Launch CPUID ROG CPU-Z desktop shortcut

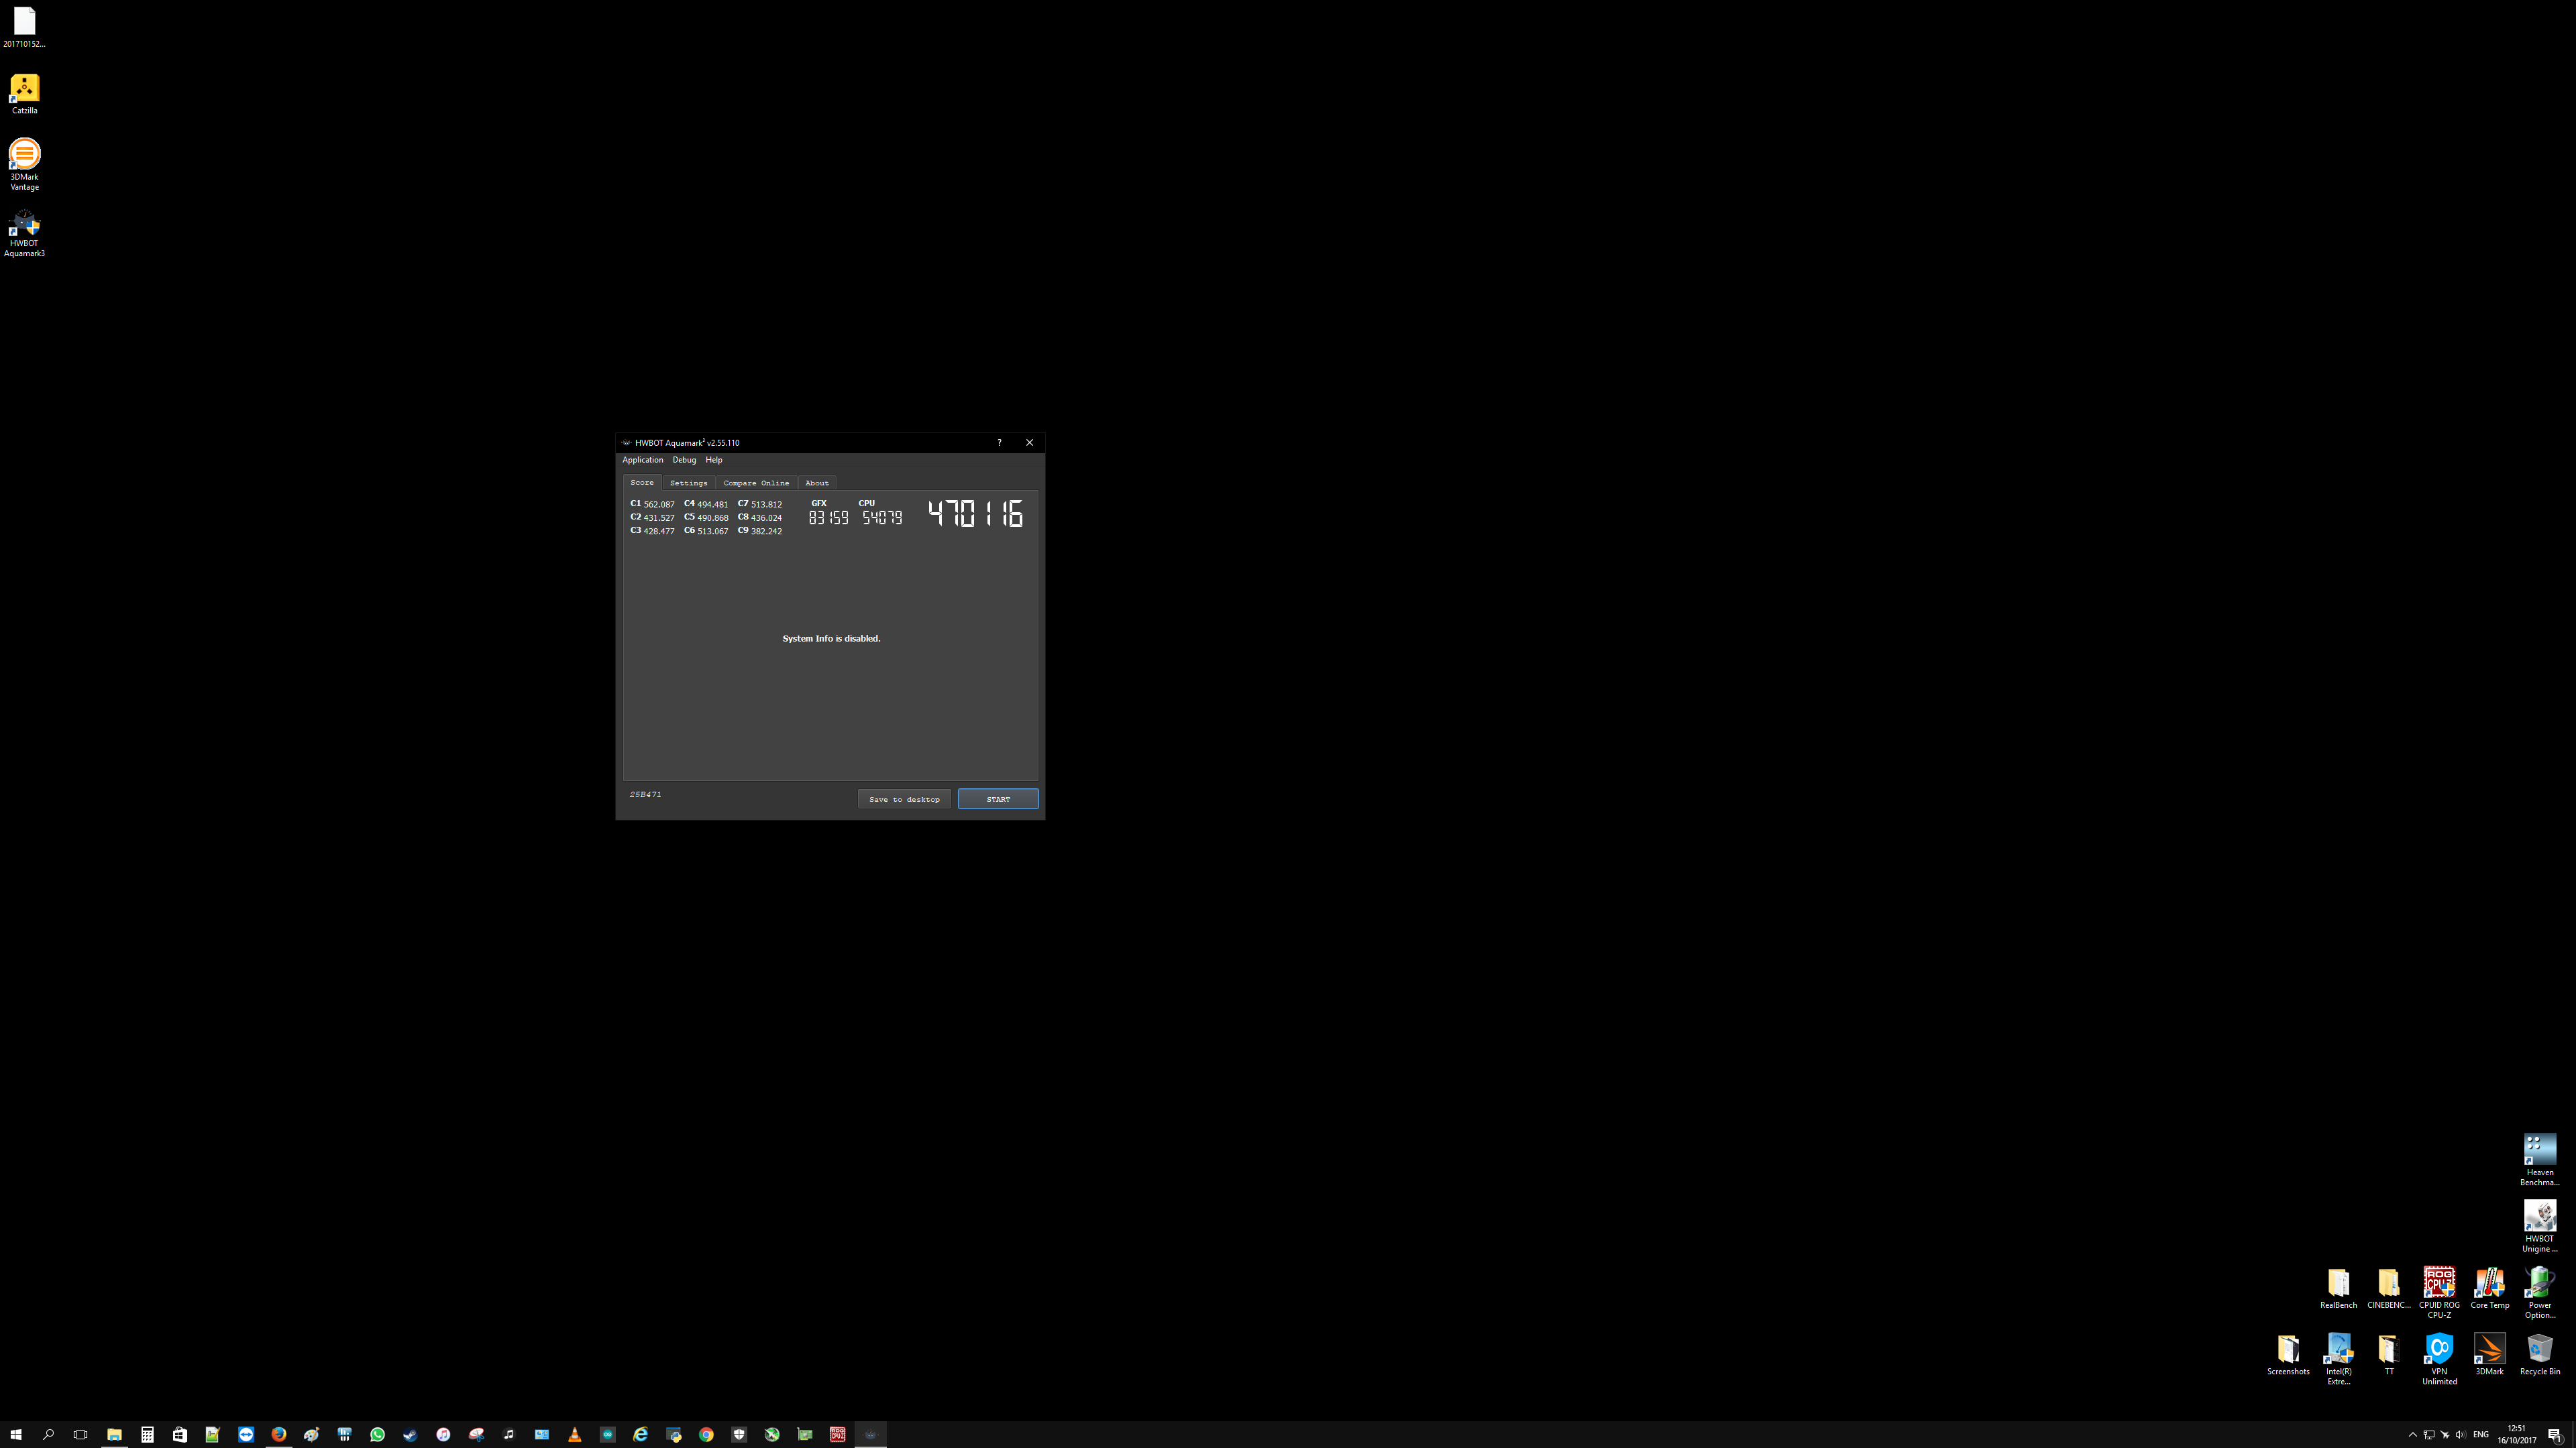tap(2439, 1292)
